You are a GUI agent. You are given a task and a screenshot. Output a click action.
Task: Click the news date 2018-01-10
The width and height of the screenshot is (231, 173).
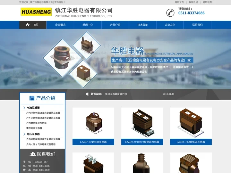coord(168,94)
